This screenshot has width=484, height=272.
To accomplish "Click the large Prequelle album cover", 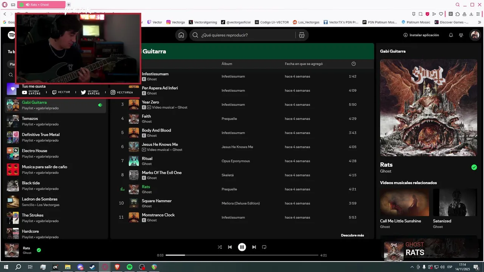I will click(x=428, y=108).
